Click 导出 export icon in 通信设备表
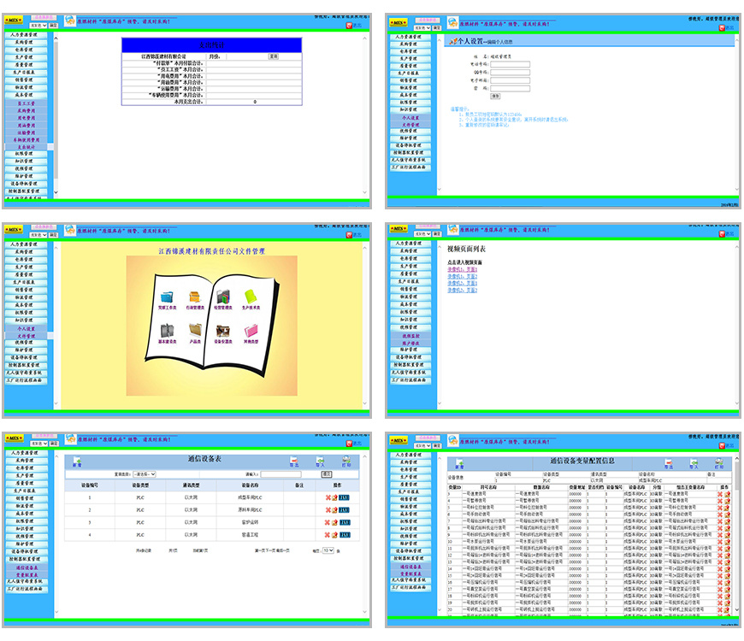 [294, 462]
